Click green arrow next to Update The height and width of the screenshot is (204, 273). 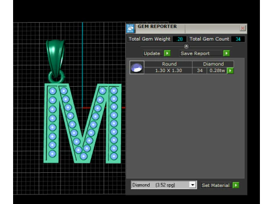pyautogui.click(x=167, y=53)
